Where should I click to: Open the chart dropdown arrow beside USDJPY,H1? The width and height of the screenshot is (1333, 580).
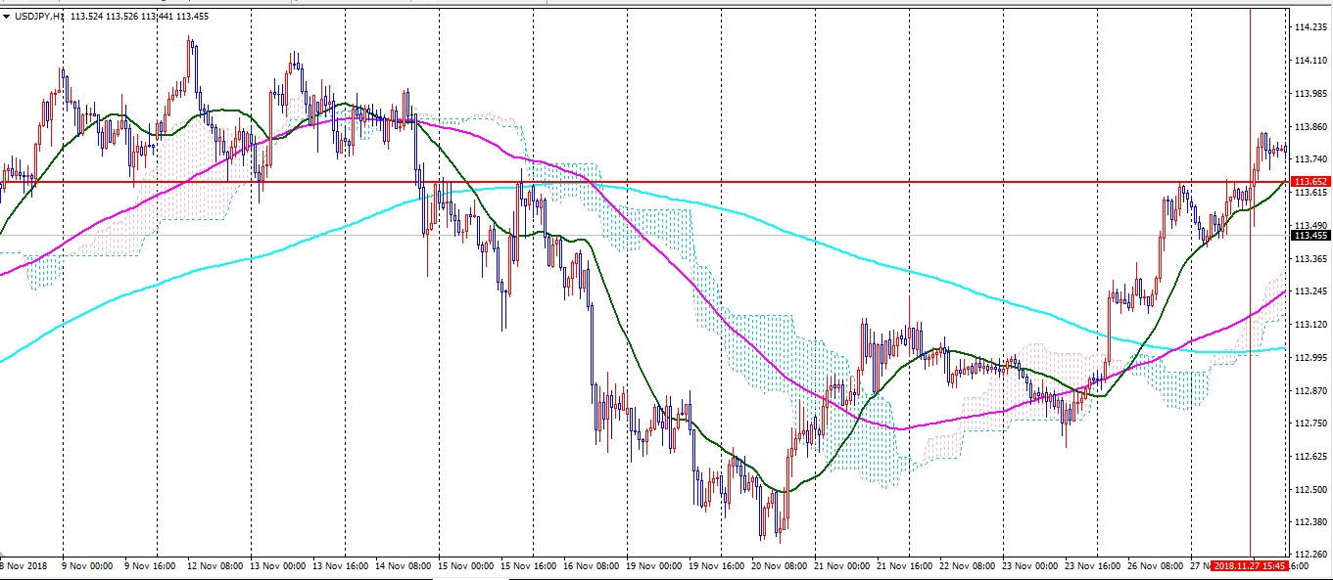pyautogui.click(x=7, y=16)
